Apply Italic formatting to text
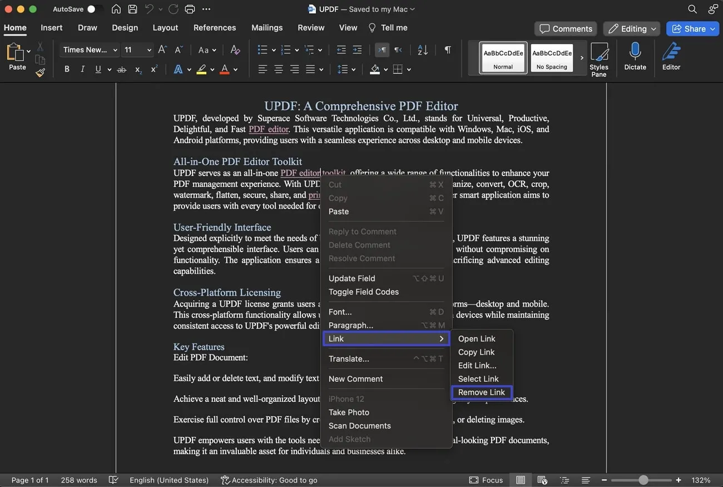 click(x=82, y=69)
